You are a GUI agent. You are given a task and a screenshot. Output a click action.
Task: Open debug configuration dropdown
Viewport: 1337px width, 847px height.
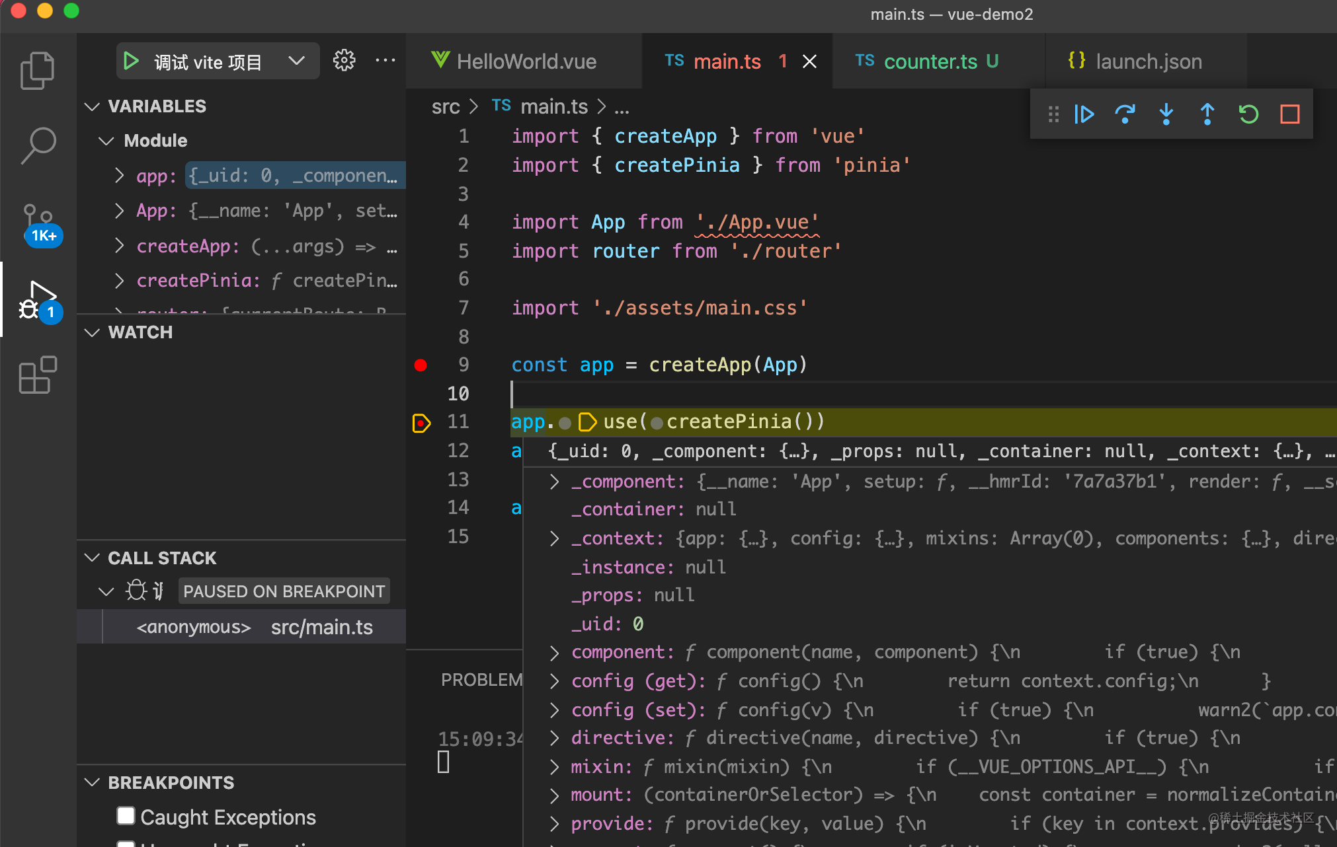pos(297,61)
